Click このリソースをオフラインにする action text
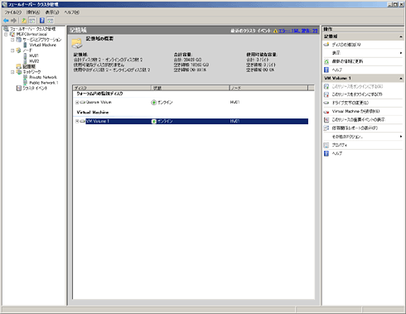406x314 pixels. 357,94
